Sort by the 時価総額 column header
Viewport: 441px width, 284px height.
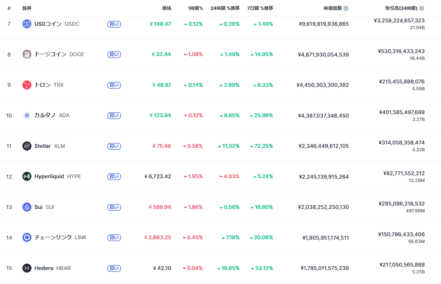(333, 8)
